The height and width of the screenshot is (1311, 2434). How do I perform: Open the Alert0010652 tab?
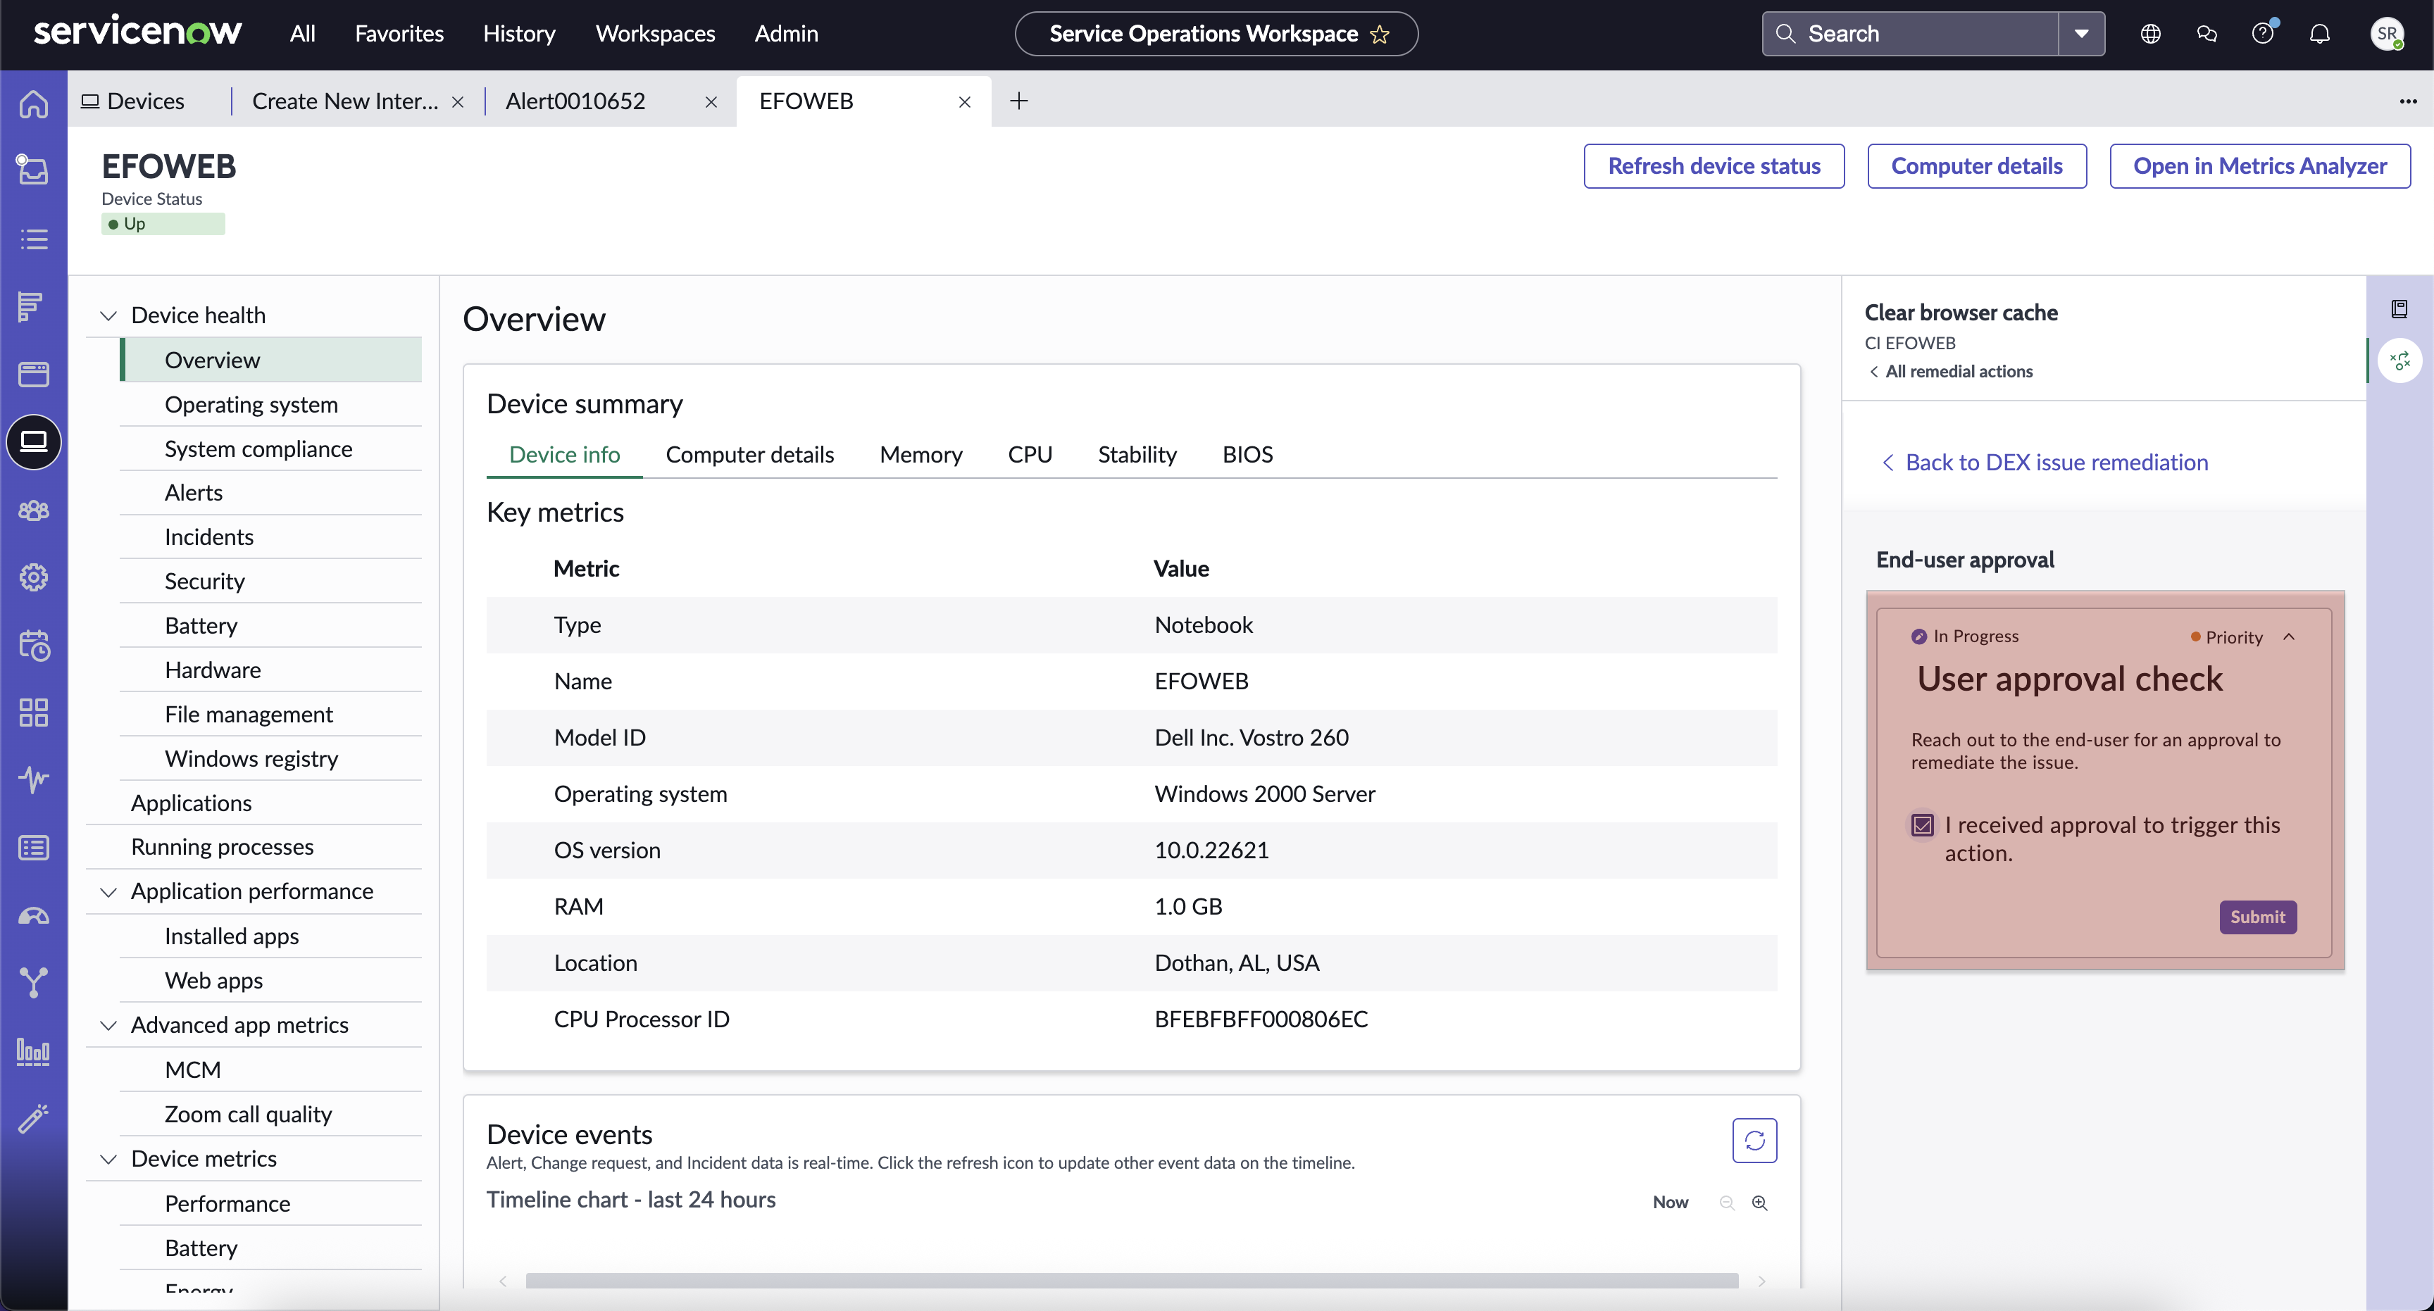(575, 101)
